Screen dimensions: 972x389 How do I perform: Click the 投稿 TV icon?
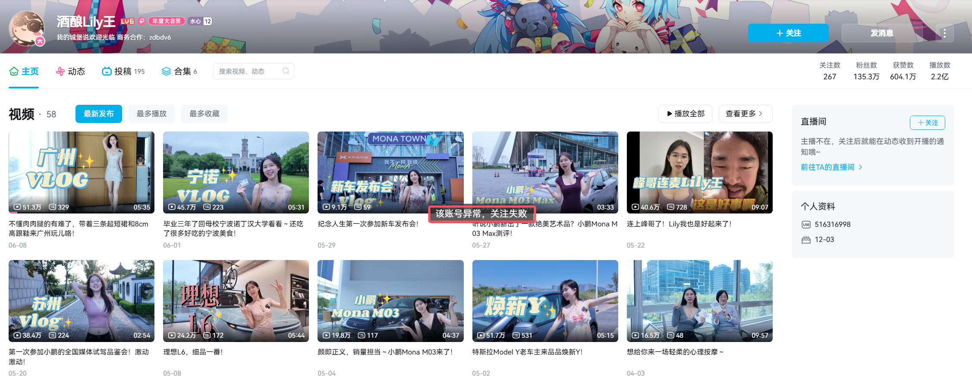(107, 72)
